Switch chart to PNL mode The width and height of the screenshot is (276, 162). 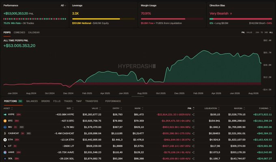coord(243,32)
